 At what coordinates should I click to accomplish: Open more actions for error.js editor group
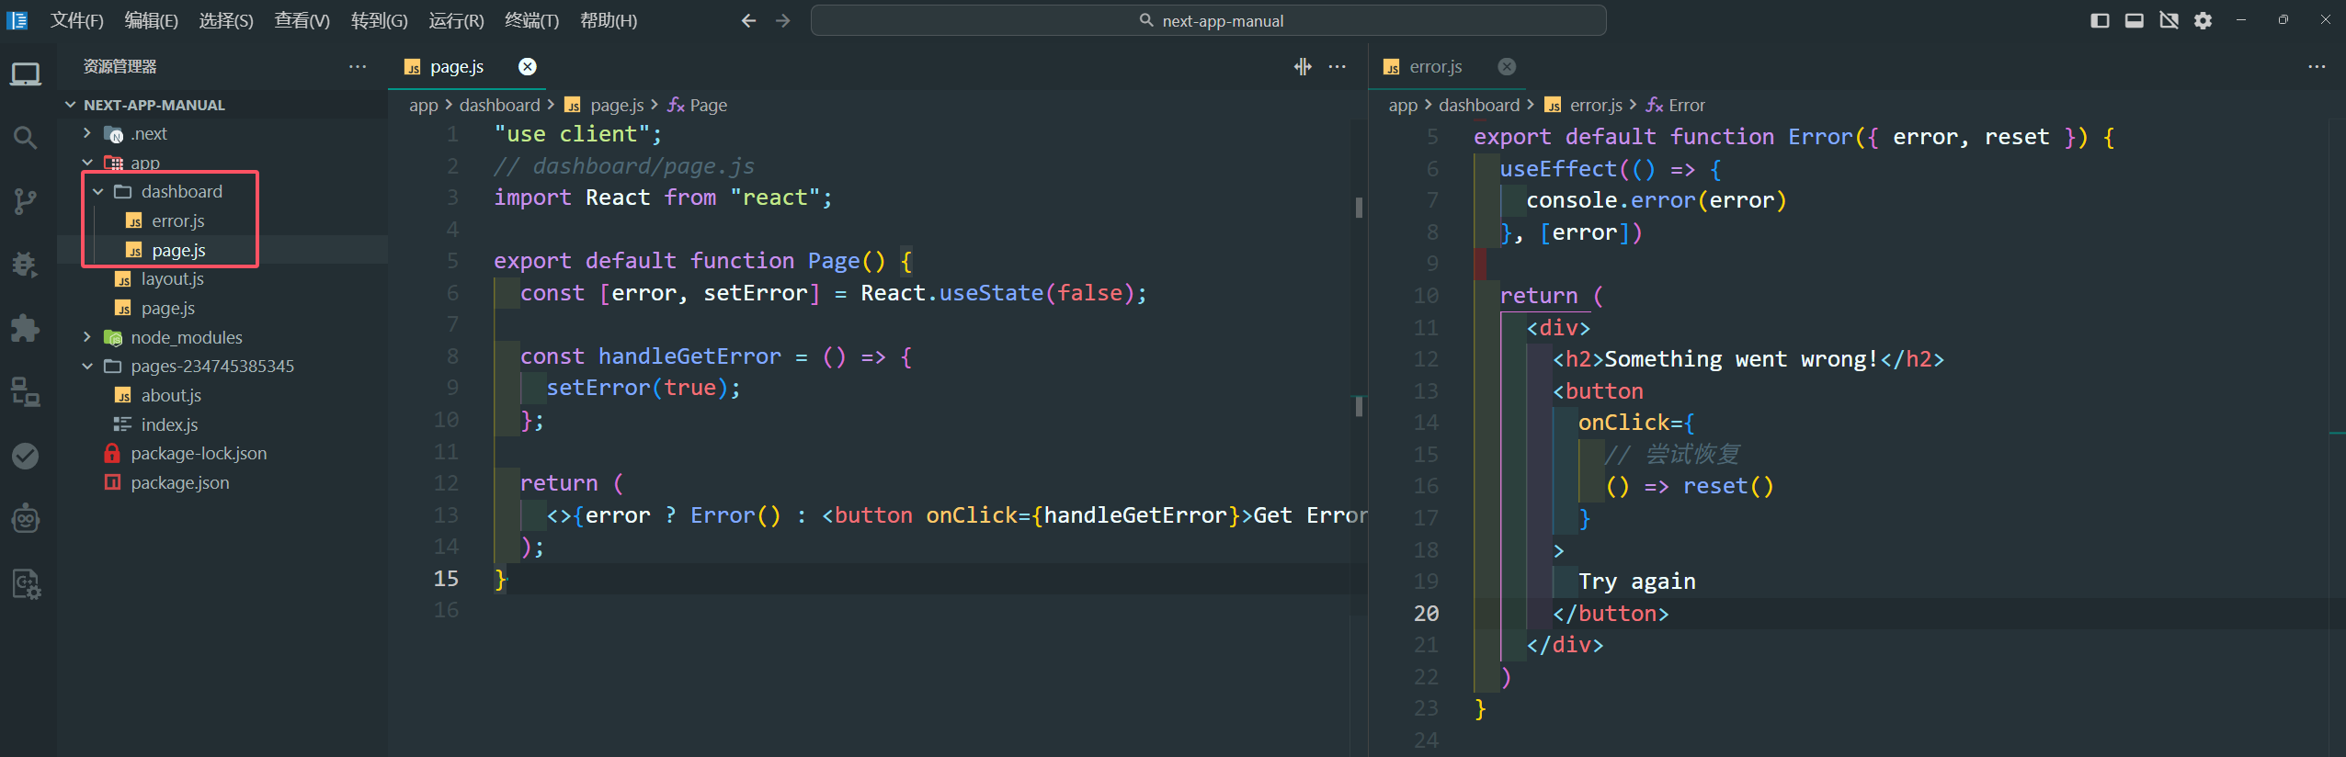[2317, 66]
